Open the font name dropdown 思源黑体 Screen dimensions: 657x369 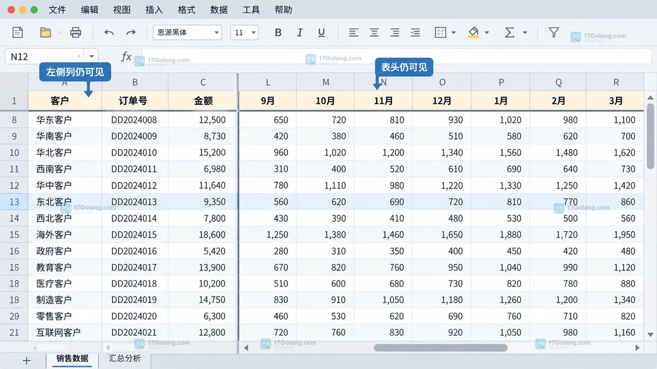pos(187,32)
